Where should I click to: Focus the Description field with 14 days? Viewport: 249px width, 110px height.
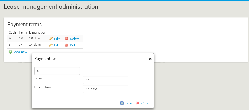pos(106,89)
